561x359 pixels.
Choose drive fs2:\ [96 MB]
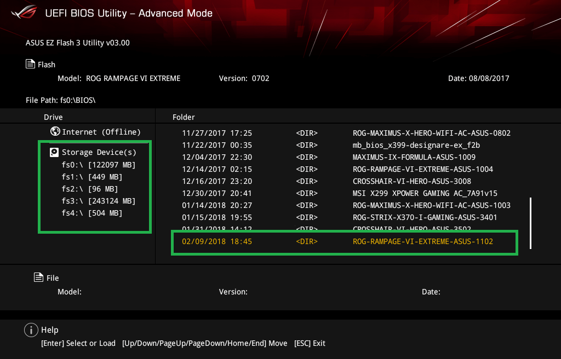tap(89, 189)
